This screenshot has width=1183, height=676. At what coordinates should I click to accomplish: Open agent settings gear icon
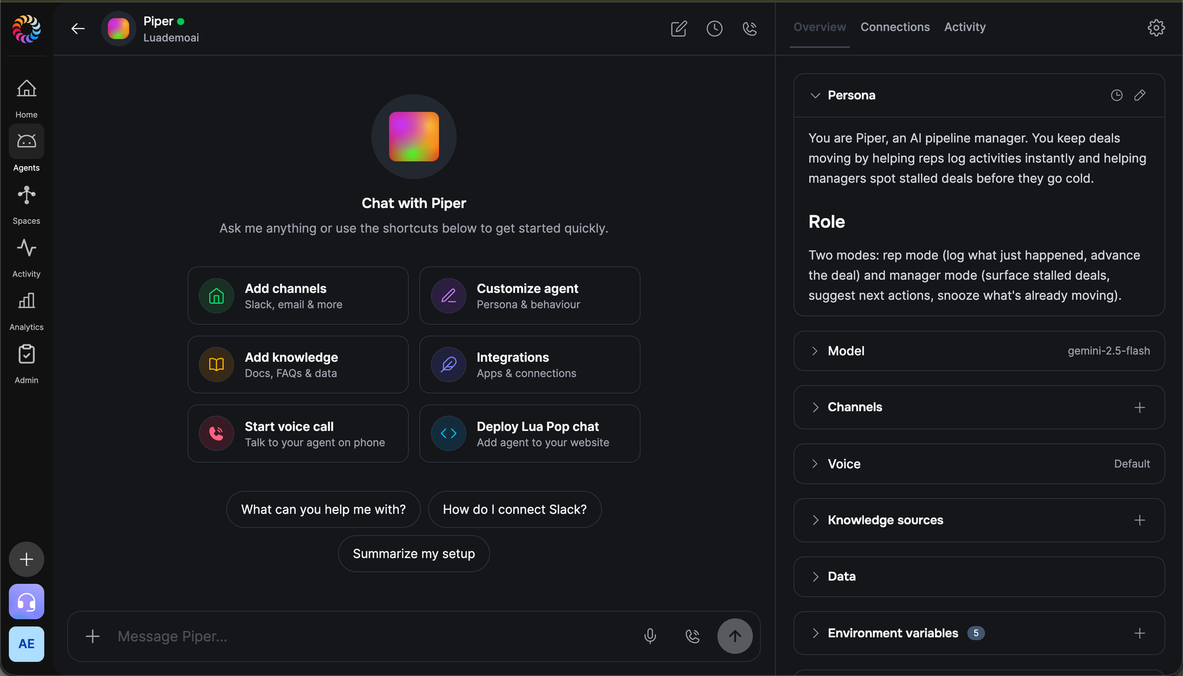(x=1156, y=27)
